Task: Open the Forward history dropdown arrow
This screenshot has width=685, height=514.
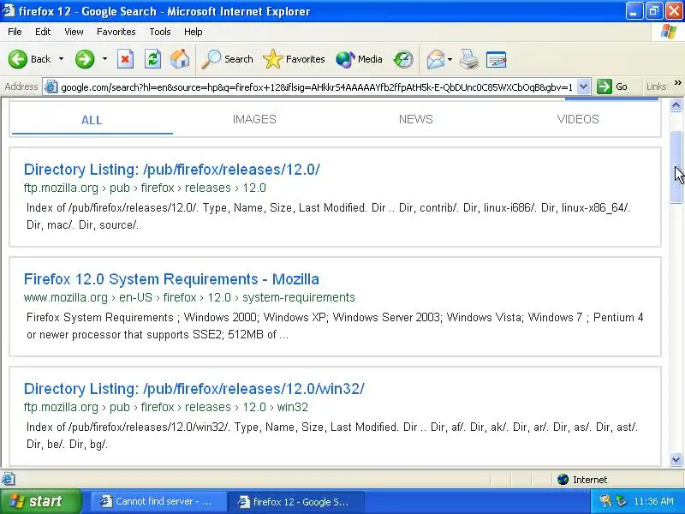Action: (104, 59)
